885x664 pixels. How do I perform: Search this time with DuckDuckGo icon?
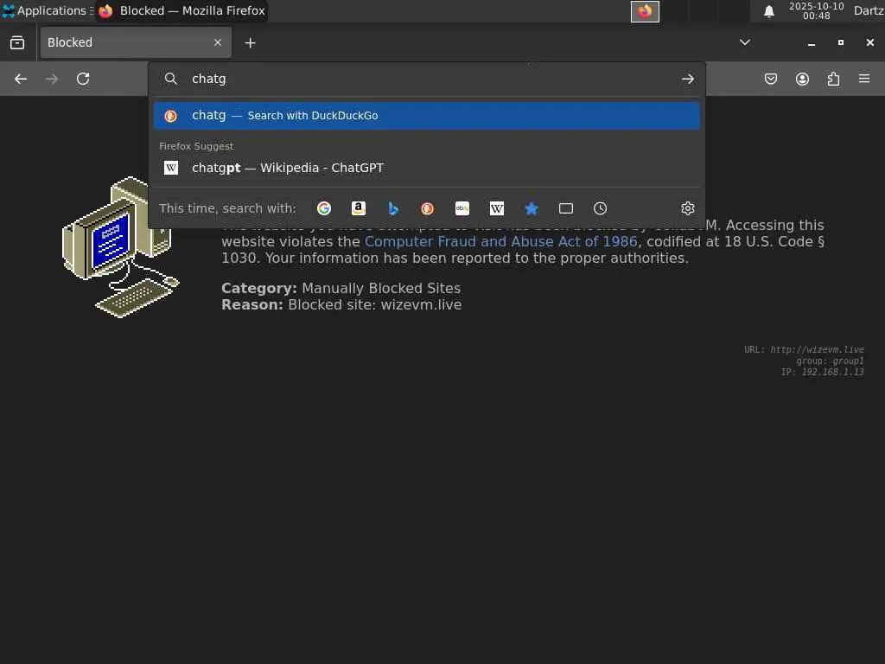click(427, 208)
